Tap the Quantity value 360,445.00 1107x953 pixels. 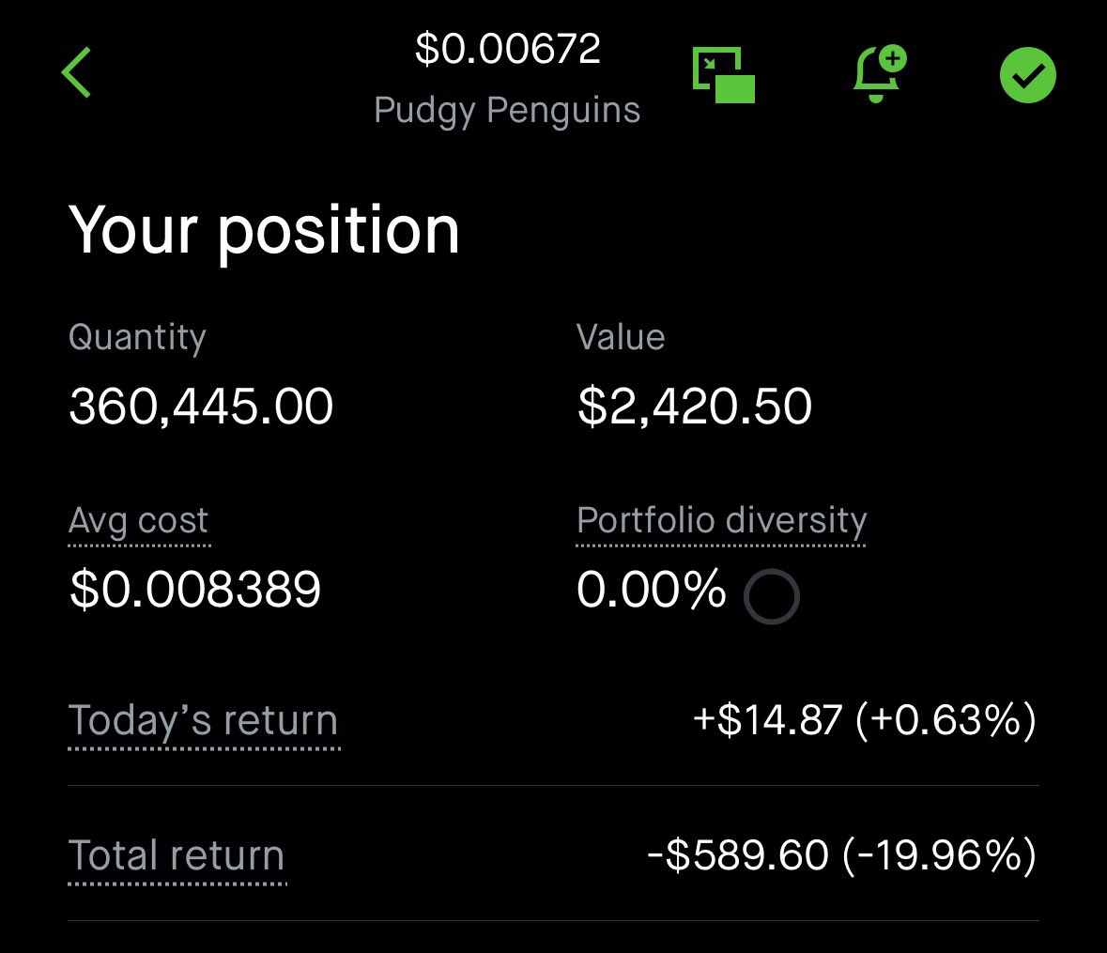[201, 407]
